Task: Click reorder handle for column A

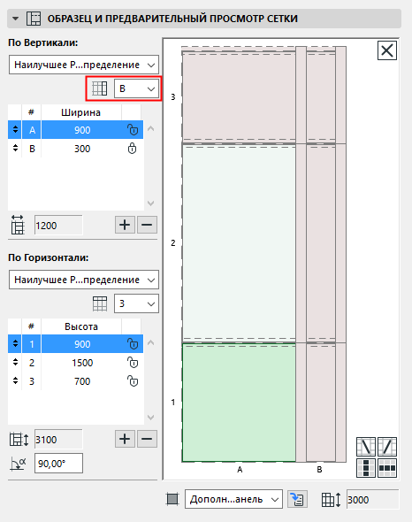Action: [x=15, y=129]
